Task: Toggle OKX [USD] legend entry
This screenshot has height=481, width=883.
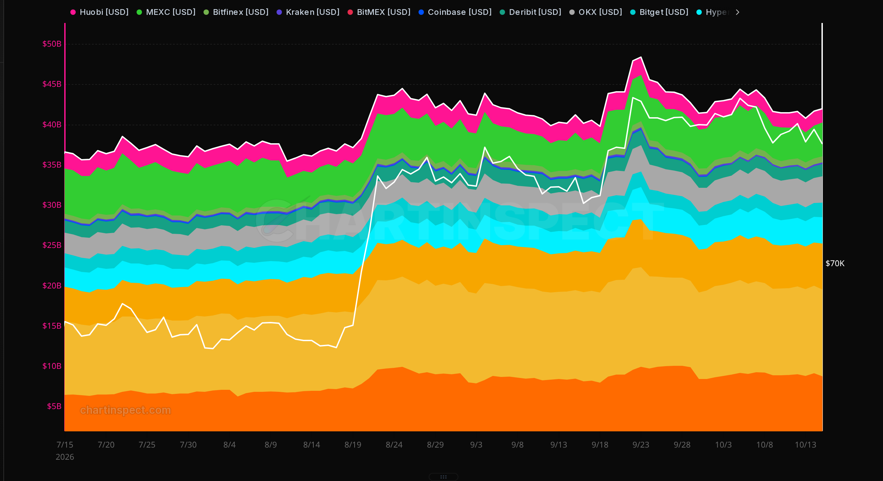Action: pos(596,12)
